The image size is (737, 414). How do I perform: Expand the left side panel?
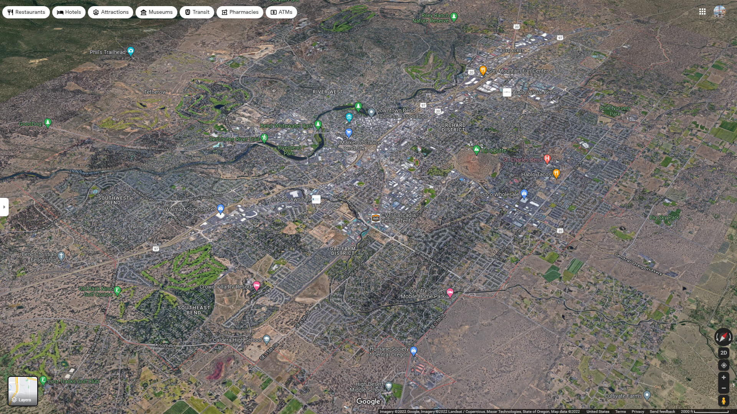pyautogui.click(x=4, y=207)
